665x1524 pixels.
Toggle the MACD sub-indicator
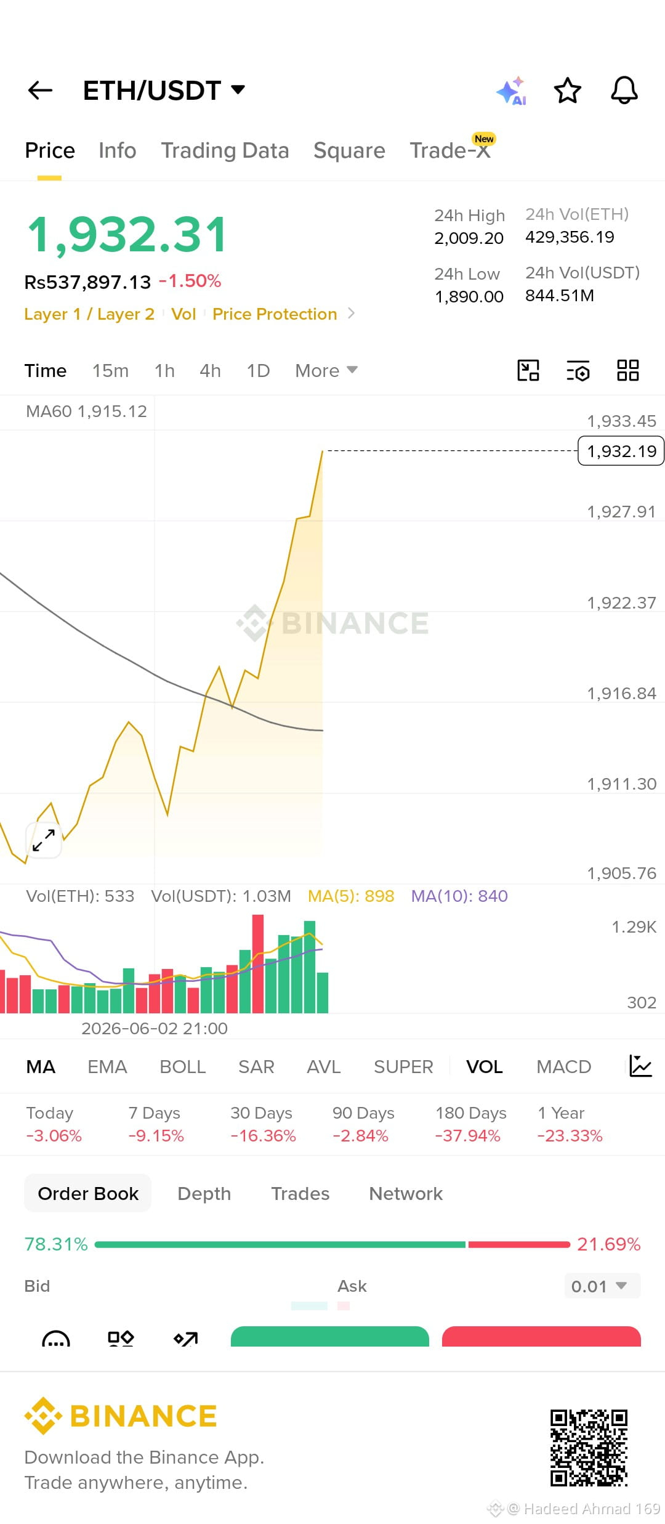[x=563, y=1067]
